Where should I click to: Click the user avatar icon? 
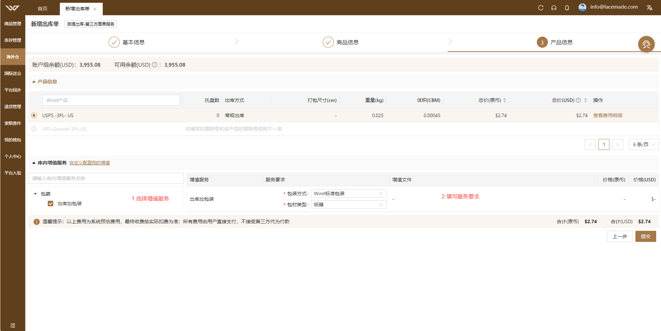(582, 7)
